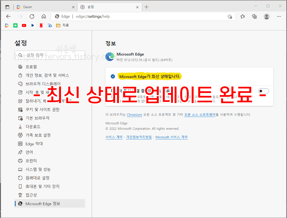Open the Chromium link
287x218 pixels.
(134, 115)
